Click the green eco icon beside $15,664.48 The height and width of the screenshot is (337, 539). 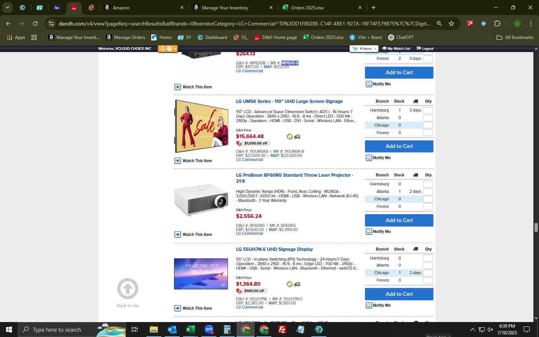[x=289, y=137]
